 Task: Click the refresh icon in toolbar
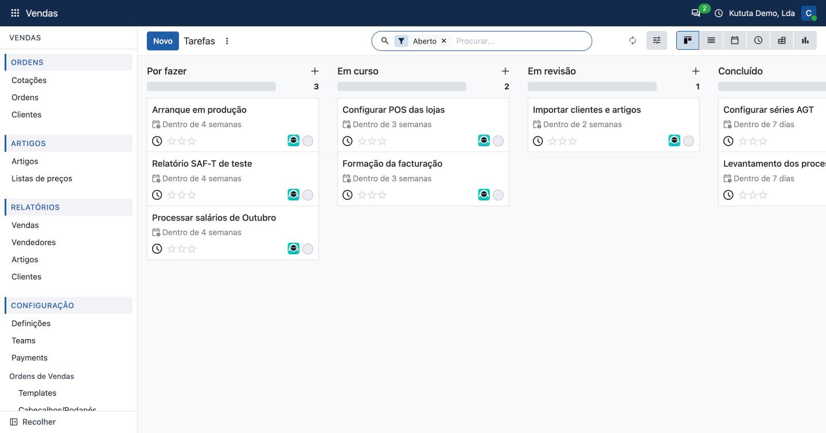pos(633,41)
